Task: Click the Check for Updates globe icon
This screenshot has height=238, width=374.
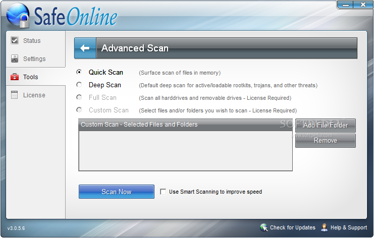Action: coord(264,227)
